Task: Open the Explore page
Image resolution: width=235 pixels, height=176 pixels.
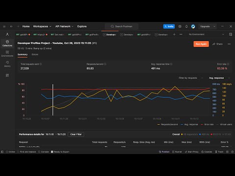Action: point(82,26)
